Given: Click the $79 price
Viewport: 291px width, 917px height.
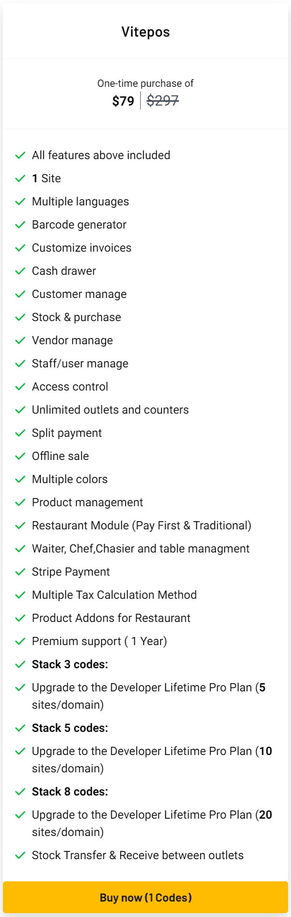Looking at the screenshot, I should [x=123, y=101].
